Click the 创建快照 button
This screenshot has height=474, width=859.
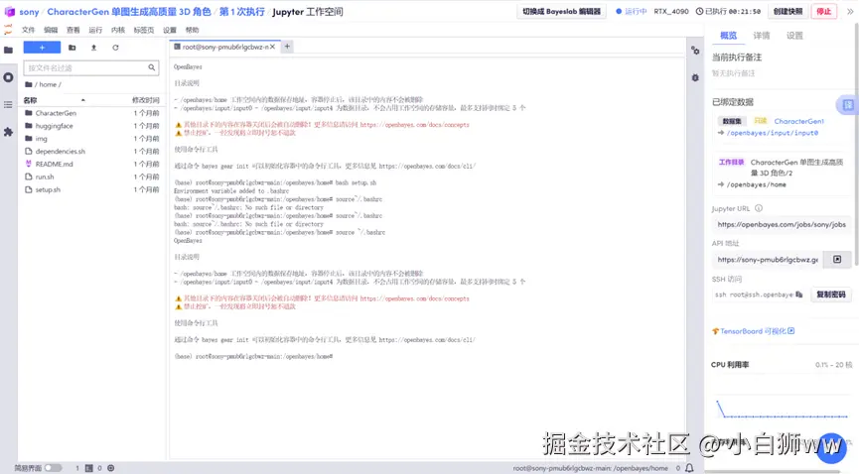[x=787, y=12]
